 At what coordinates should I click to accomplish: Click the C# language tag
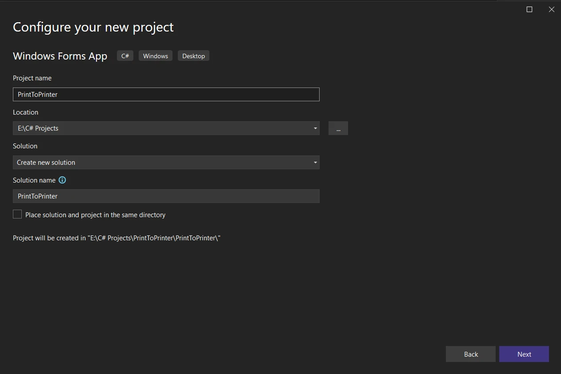tap(125, 56)
